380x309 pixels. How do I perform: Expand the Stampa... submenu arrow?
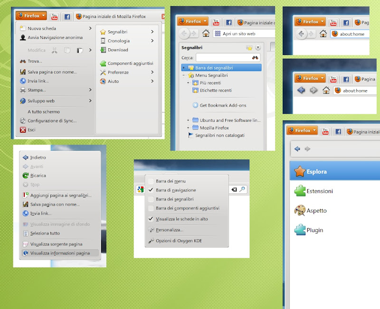pos(90,90)
